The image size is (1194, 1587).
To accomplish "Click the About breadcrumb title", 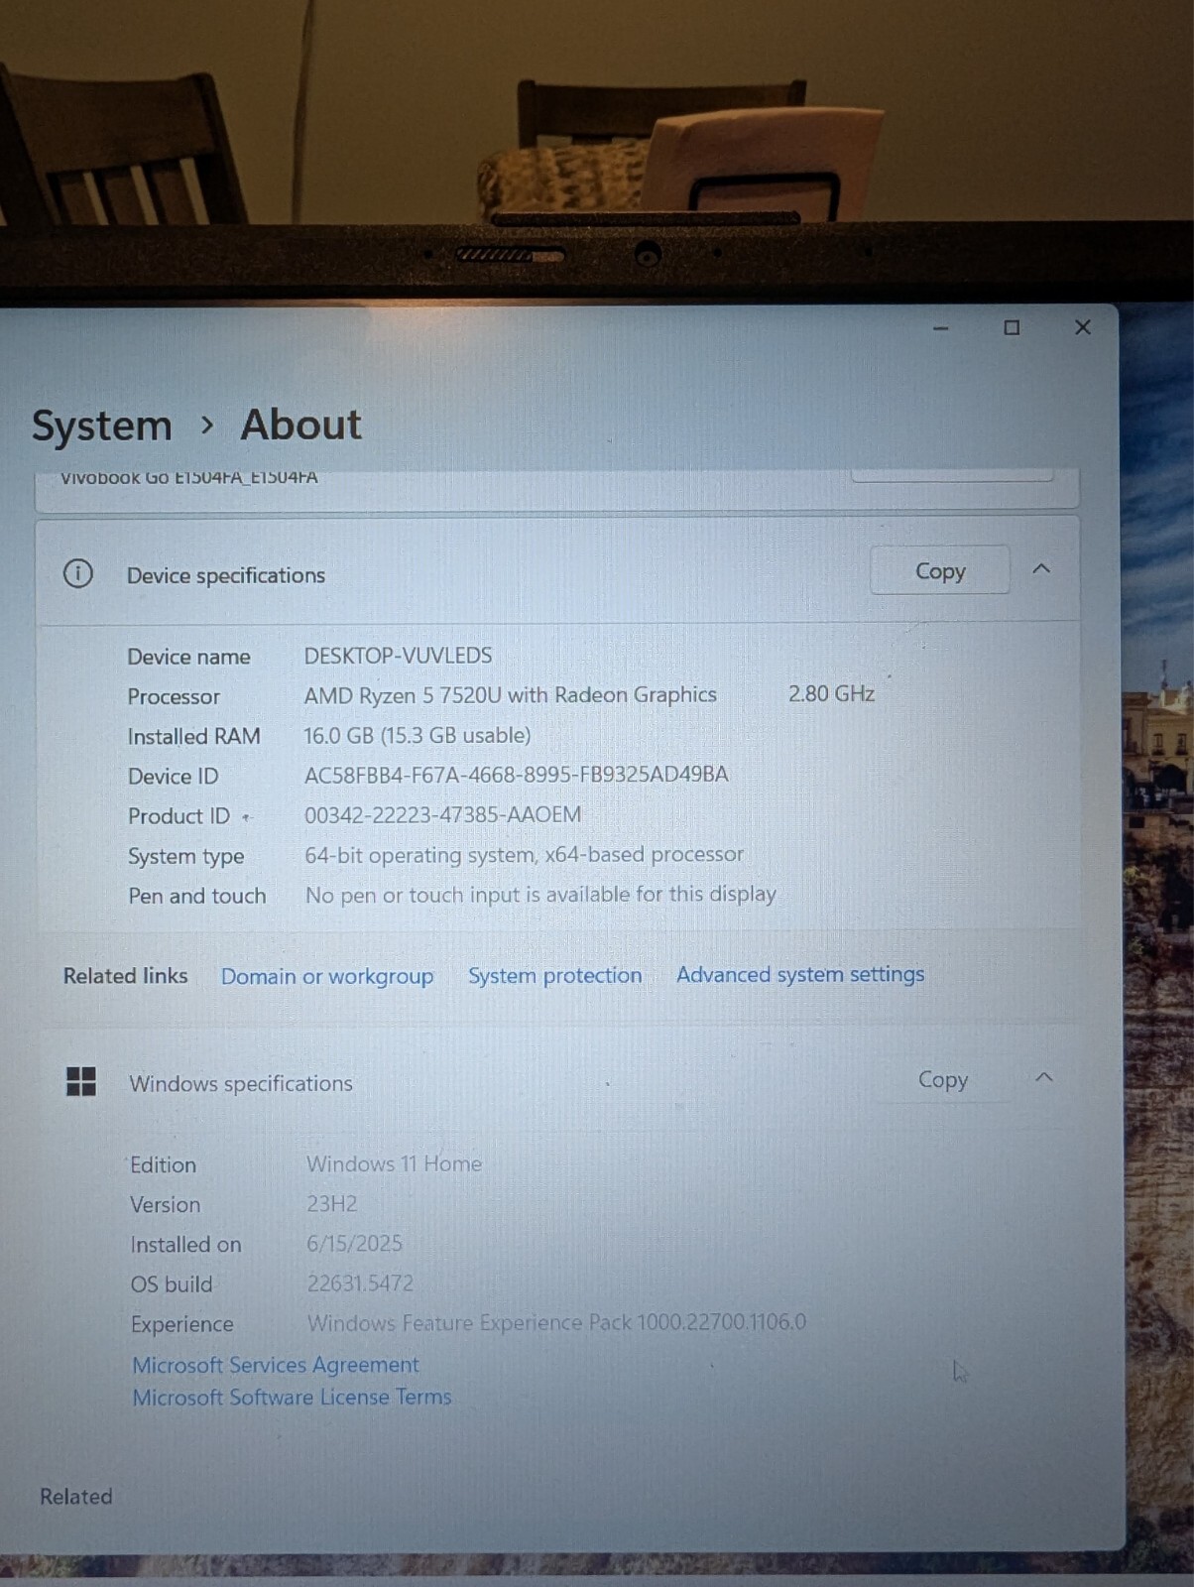I will 301,425.
